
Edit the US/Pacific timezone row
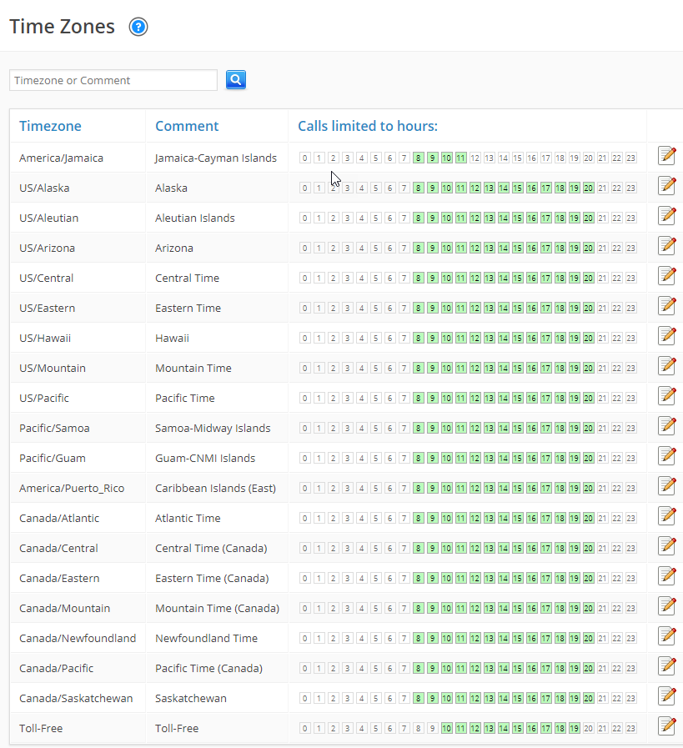(x=667, y=396)
